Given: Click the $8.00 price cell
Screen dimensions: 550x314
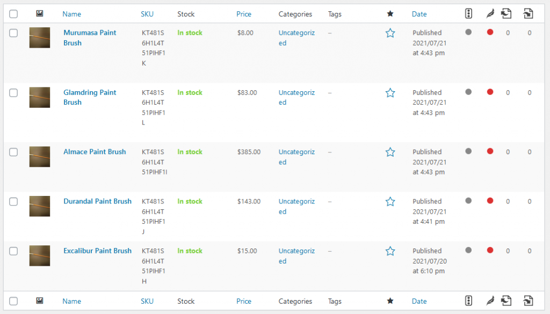Looking at the screenshot, I should pyautogui.click(x=245, y=33).
